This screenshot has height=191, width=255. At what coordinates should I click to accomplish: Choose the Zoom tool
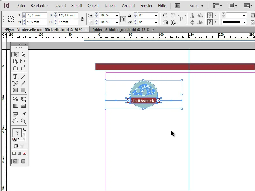23,121
